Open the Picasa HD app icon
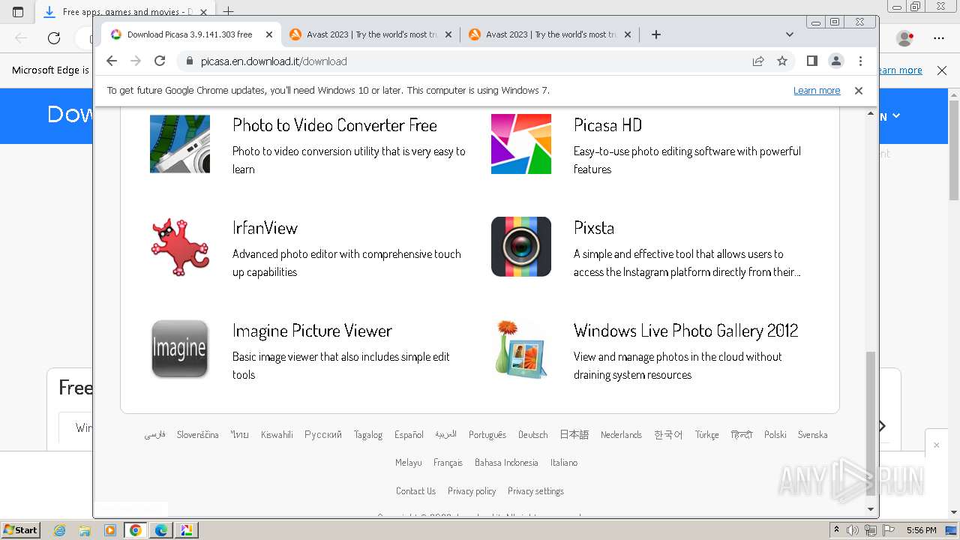The image size is (960, 540). click(x=521, y=144)
